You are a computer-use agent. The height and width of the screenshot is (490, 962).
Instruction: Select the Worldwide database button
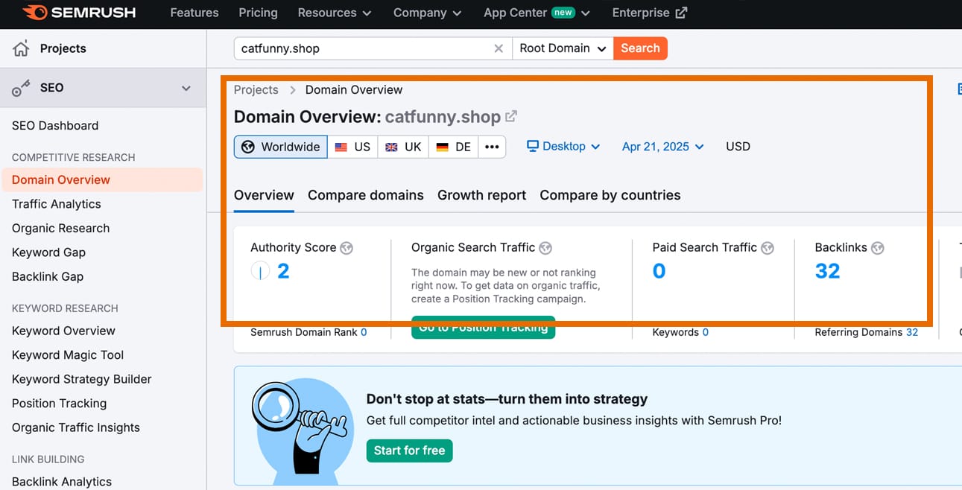pos(282,147)
